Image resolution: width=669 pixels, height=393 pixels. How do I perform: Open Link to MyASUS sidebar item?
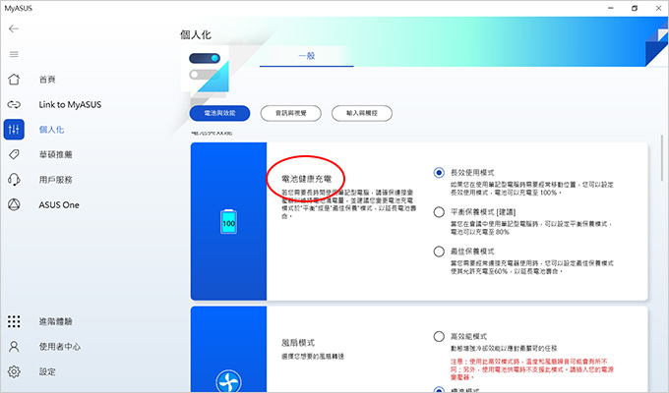(70, 104)
